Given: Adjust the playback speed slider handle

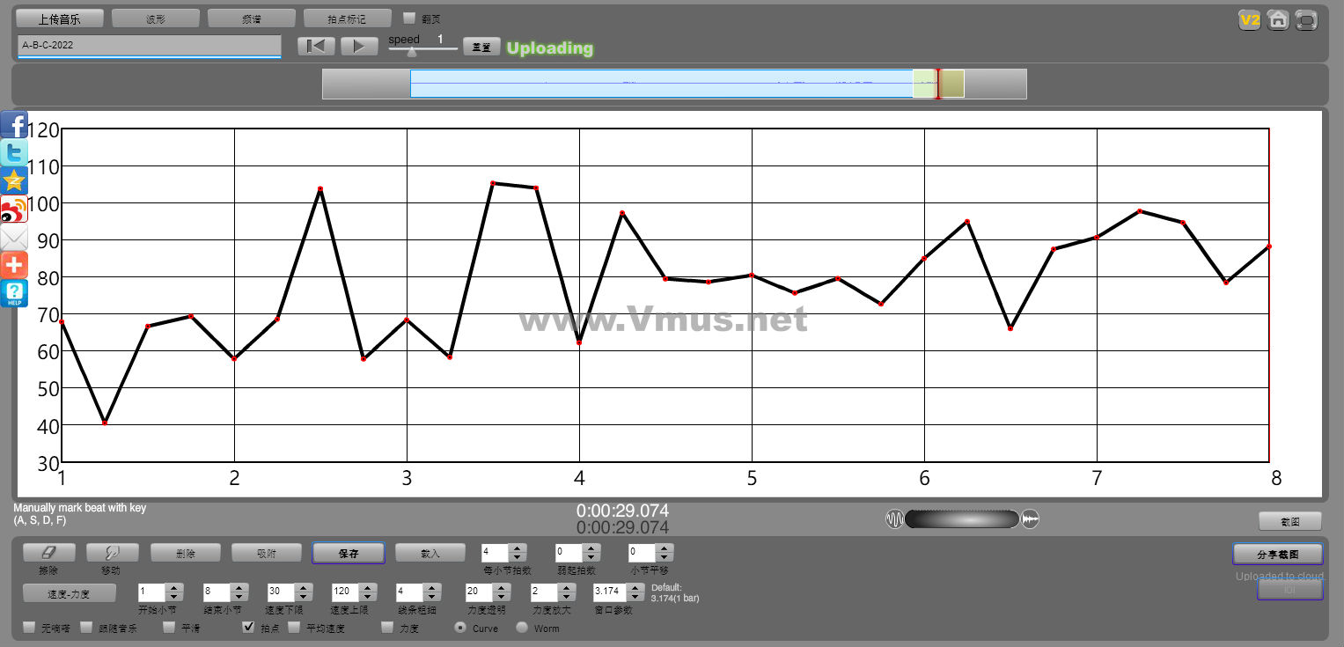Looking at the screenshot, I should [x=411, y=52].
